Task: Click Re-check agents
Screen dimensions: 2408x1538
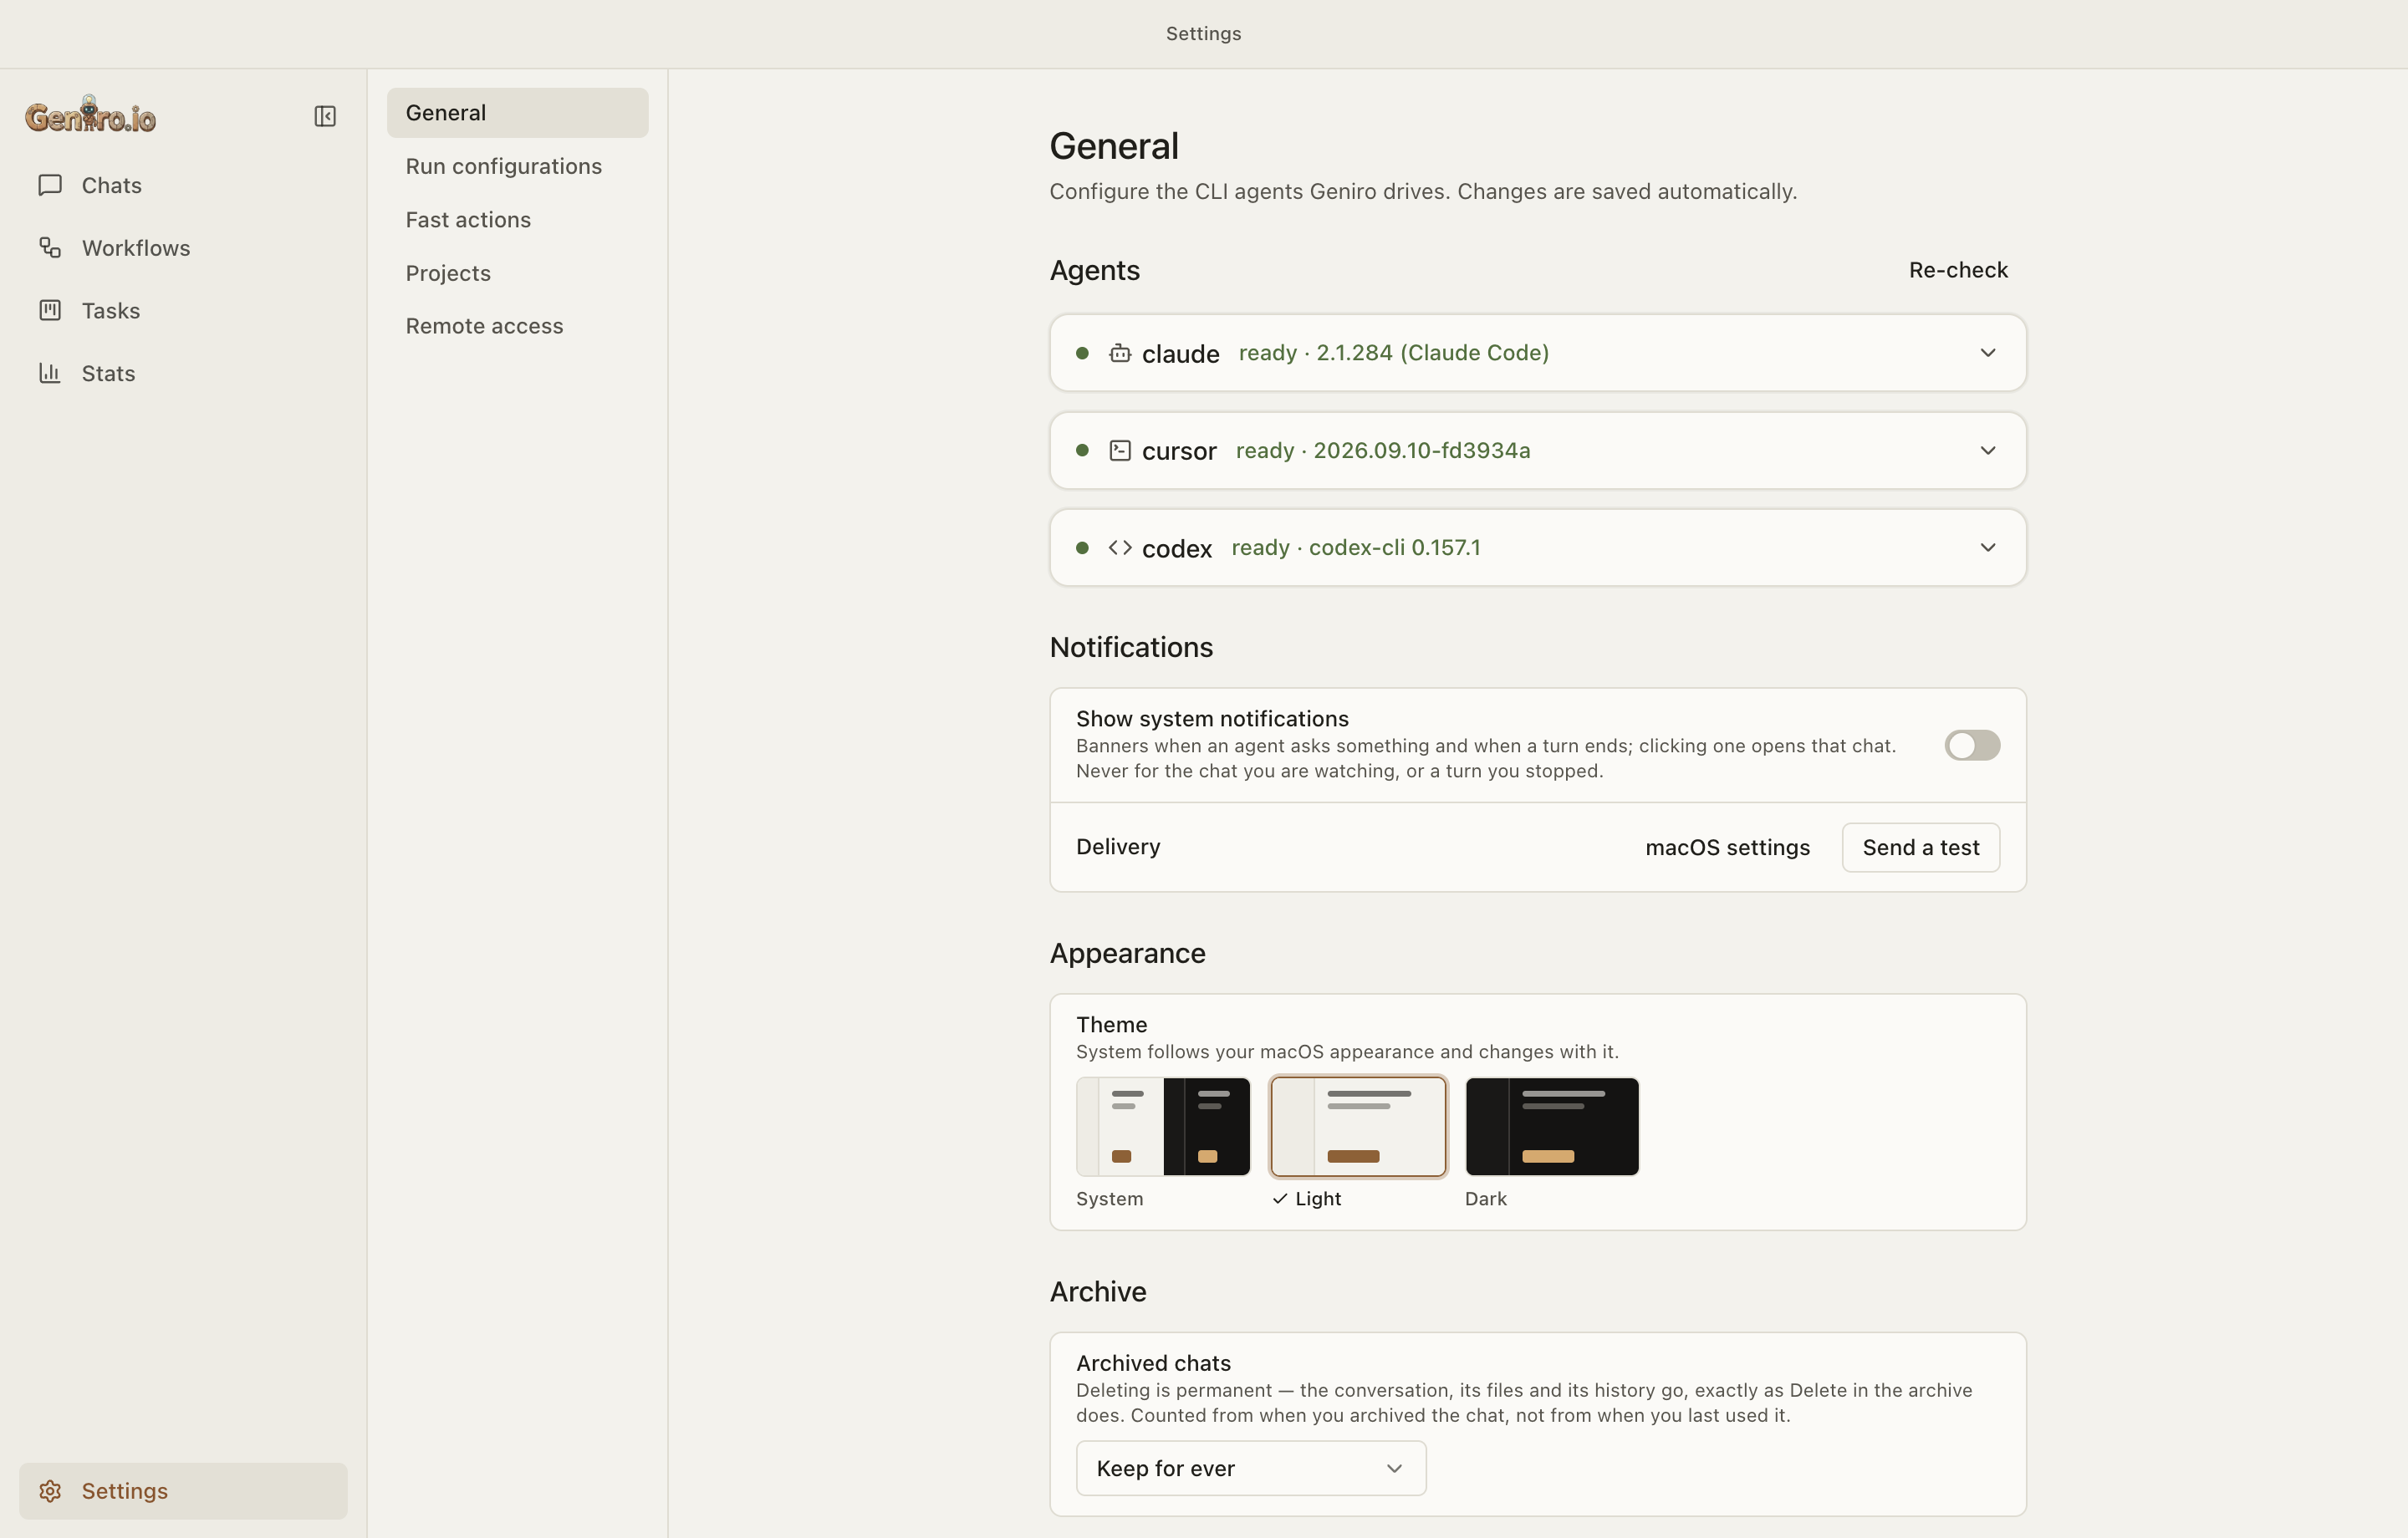Action: tap(1958, 270)
